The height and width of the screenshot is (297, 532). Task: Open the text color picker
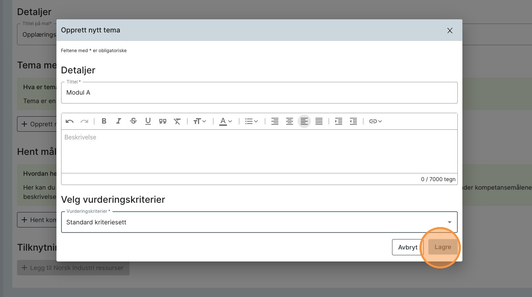click(x=226, y=121)
